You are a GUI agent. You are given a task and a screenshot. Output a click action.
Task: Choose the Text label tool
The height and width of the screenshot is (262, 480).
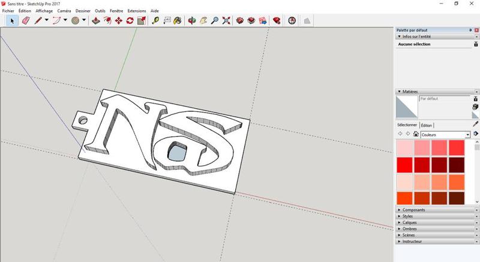(167, 21)
